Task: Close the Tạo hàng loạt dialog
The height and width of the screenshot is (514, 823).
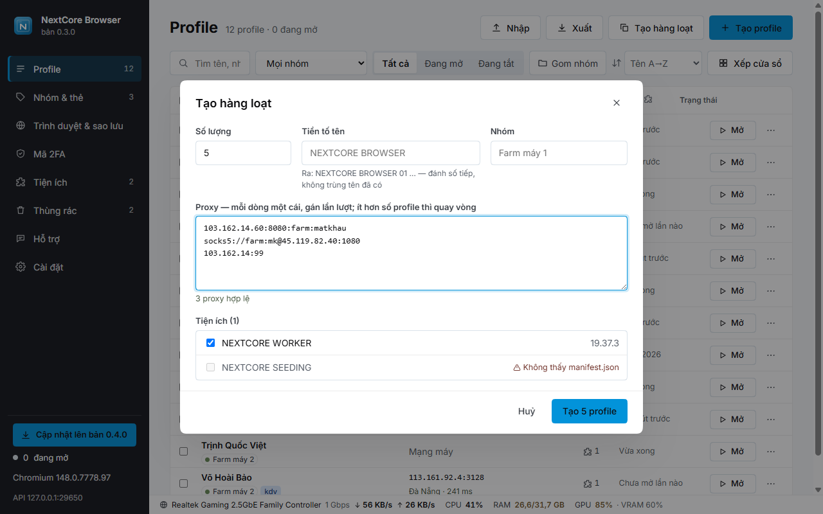Action: click(x=617, y=103)
